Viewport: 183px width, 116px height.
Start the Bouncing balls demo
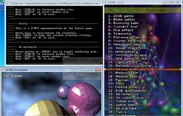123,23
